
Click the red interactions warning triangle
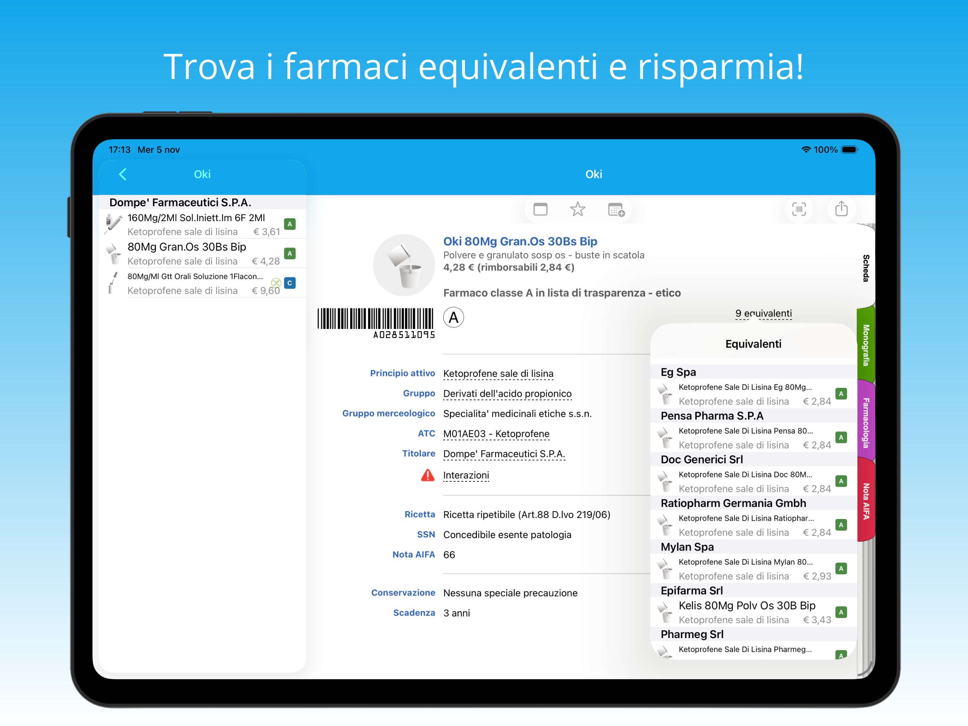(428, 475)
